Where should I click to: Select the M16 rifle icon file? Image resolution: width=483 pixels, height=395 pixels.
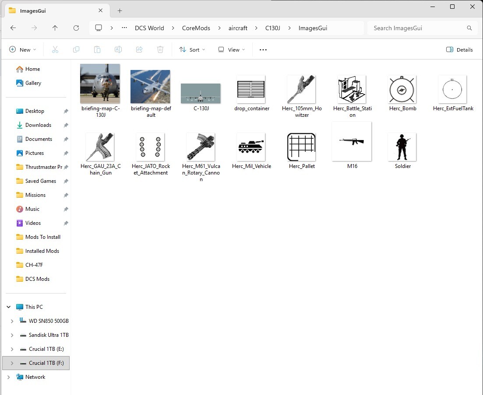[352, 146]
